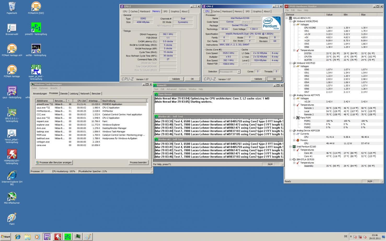Open hexus_pifast desktop shortcut
Screen dimensions: 386x241
point(12,136)
